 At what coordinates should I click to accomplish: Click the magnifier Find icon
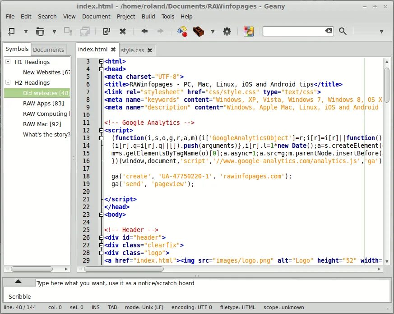(343, 32)
